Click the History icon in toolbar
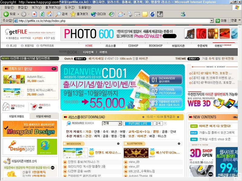This screenshot has width=242, height=181. pos(111,14)
